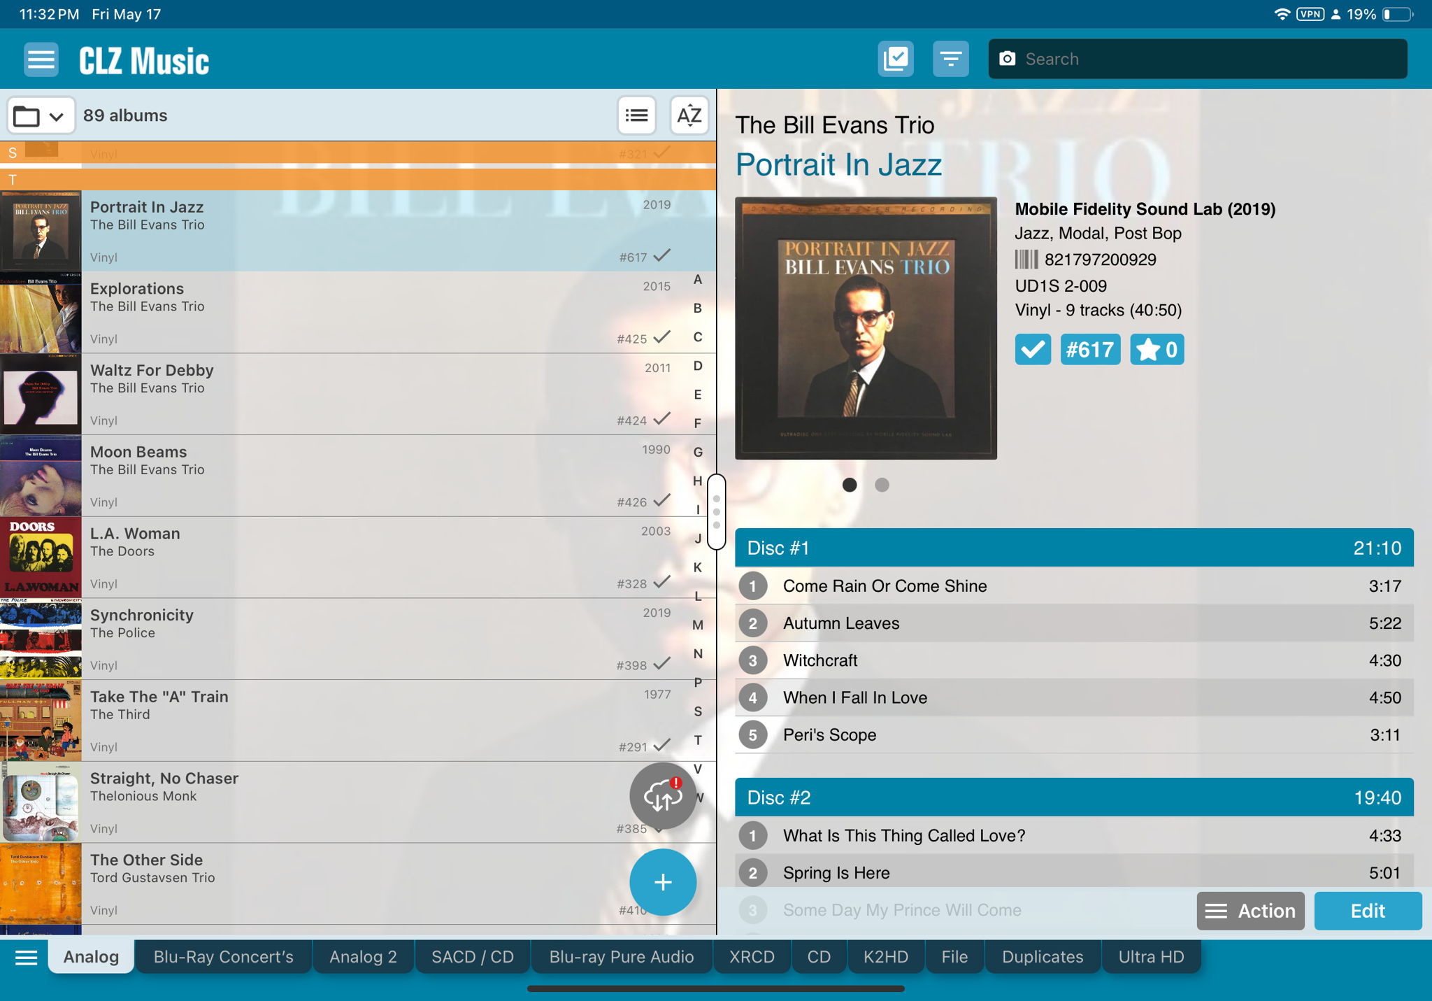Image resolution: width=1432 pixels, height=1001 pixels.
Task: Select Synchronicity album row
Action: 358,639
